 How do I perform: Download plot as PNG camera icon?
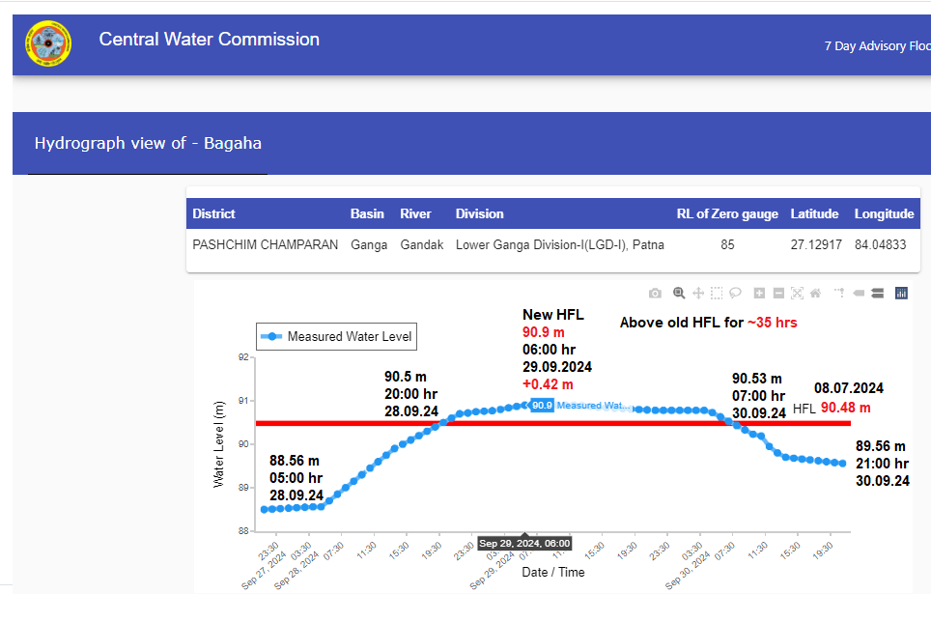pyautogui.click(x=656, y=293)
